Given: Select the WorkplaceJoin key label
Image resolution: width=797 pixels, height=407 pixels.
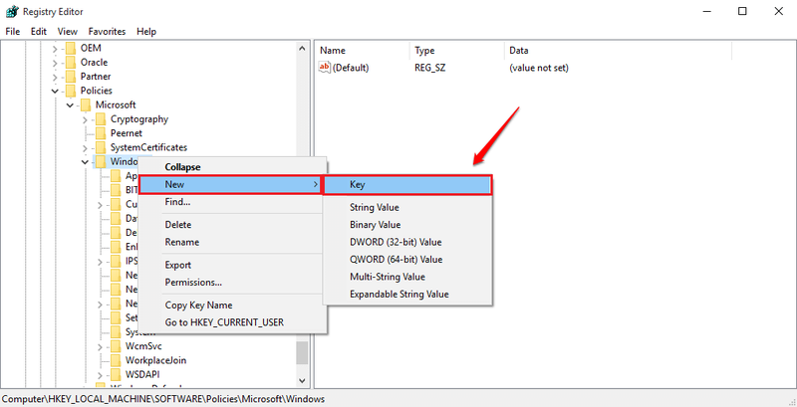Looking at the screenshot, I should point(155,361).
